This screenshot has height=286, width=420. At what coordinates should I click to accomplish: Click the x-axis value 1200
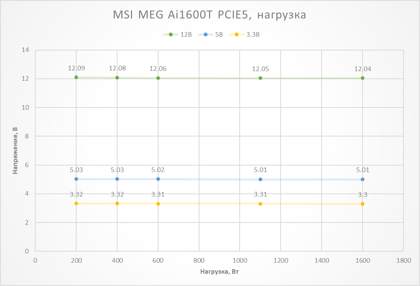(281, 261)
